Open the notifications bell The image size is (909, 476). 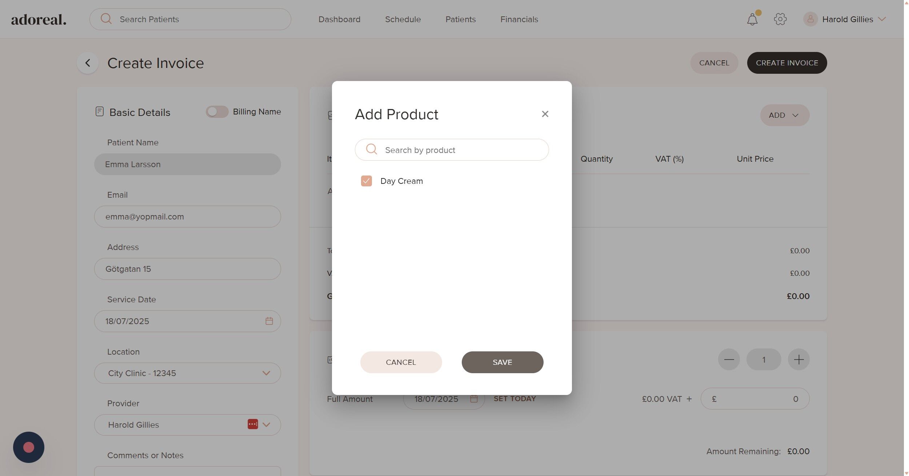click(x=752, y=19)
